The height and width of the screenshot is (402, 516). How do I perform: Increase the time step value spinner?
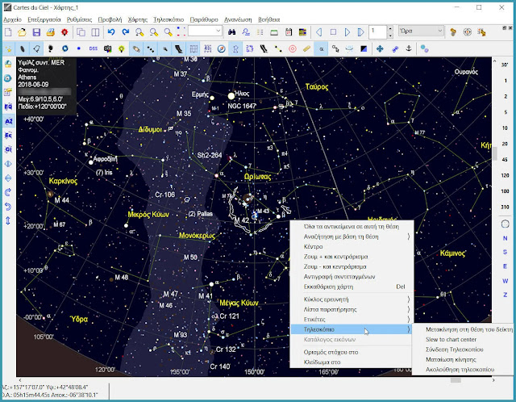[390, 29]
